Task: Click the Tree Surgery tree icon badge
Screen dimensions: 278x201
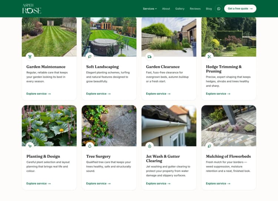Action: tap(90, 146)
